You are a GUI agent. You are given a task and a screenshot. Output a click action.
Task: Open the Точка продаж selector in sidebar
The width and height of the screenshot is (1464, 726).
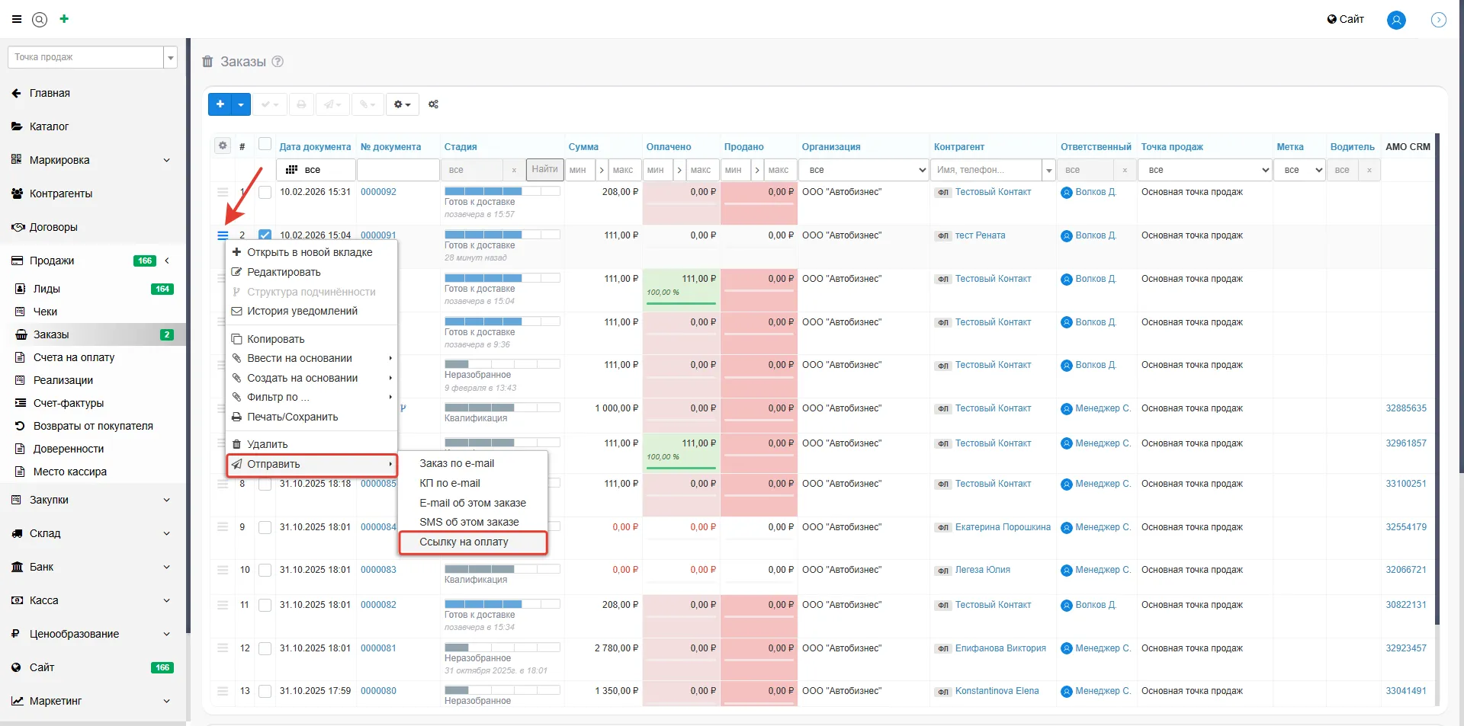tap(91, 57)
